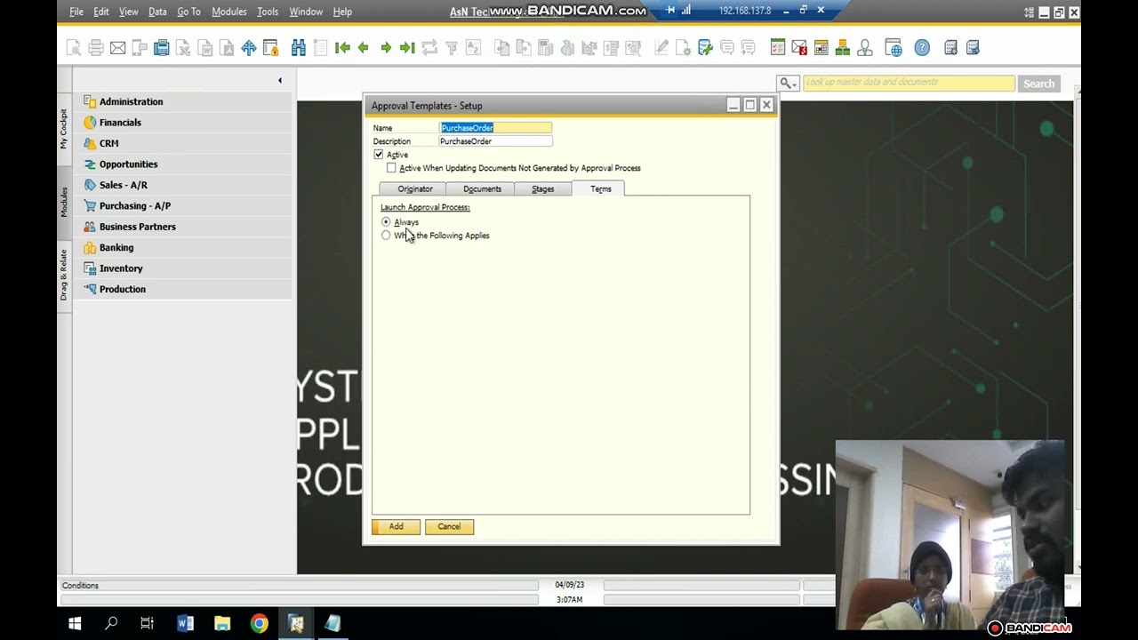Open Query Manager tools icon
Image resolution: width=1138 pixels, height=640 pixels.
point(705,48)
